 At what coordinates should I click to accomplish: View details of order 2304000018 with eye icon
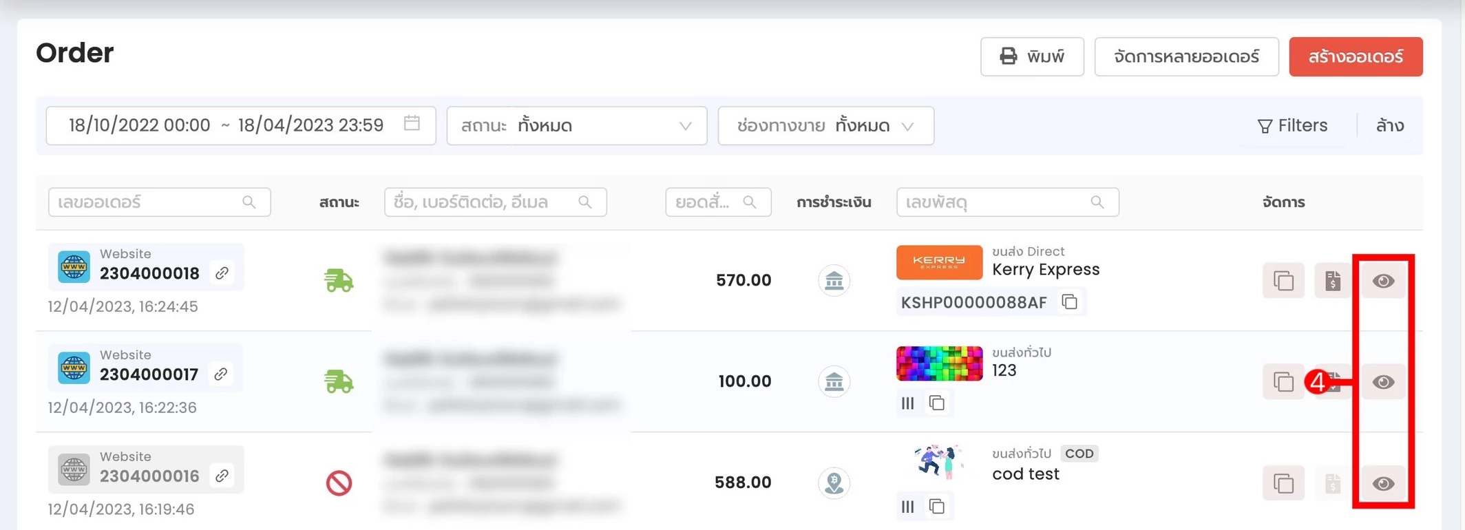(1383, 281)
